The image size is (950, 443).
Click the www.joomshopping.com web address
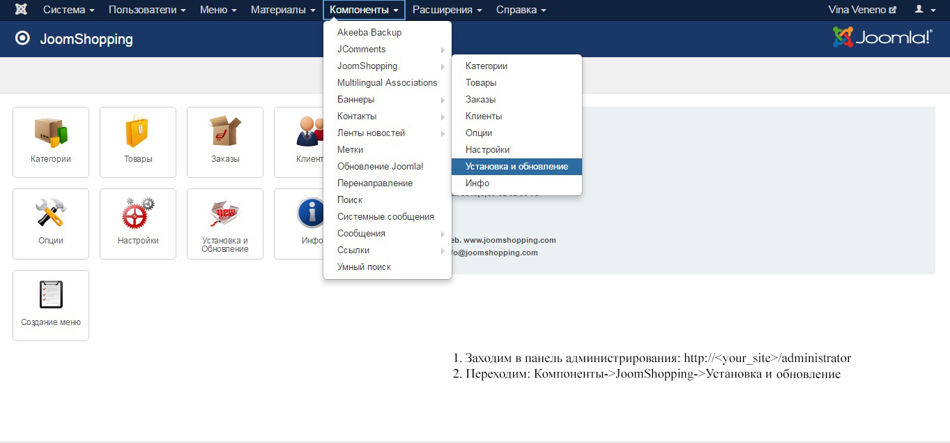(510, 240)
